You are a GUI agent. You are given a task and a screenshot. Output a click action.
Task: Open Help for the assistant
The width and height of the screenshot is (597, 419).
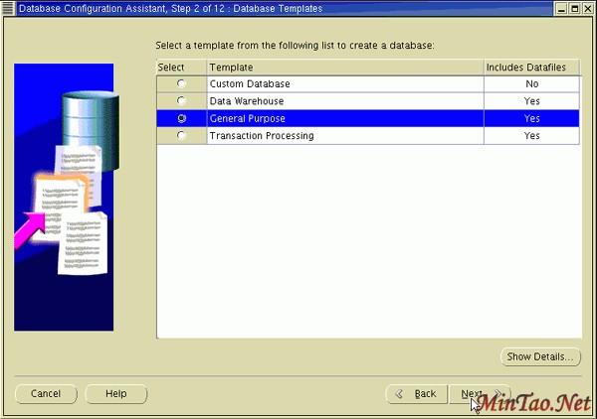point(115,394)
